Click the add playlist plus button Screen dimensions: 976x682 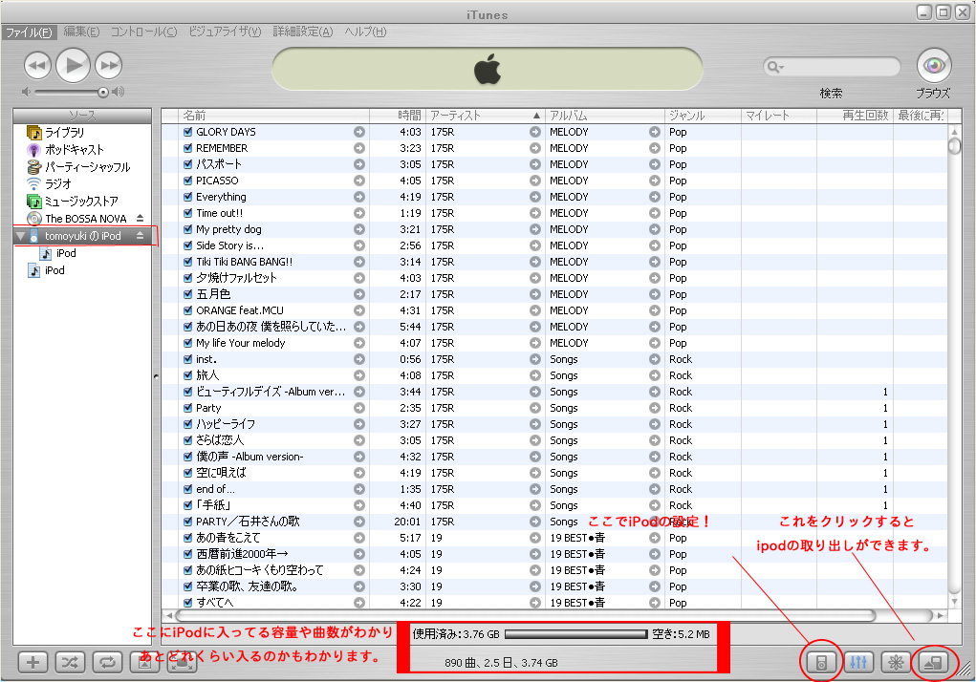click(x=33, y=663)
